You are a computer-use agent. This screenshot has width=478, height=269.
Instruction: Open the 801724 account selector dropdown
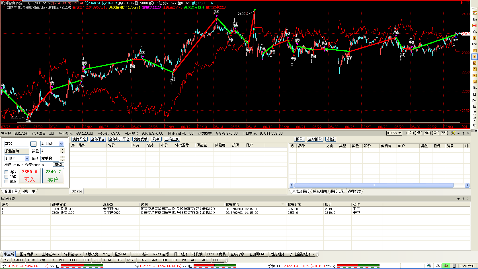(394, 133)
